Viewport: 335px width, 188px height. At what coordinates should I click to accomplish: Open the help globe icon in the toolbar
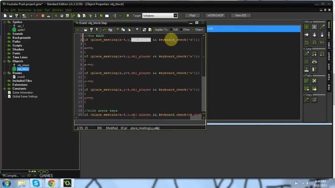[128, 16]
